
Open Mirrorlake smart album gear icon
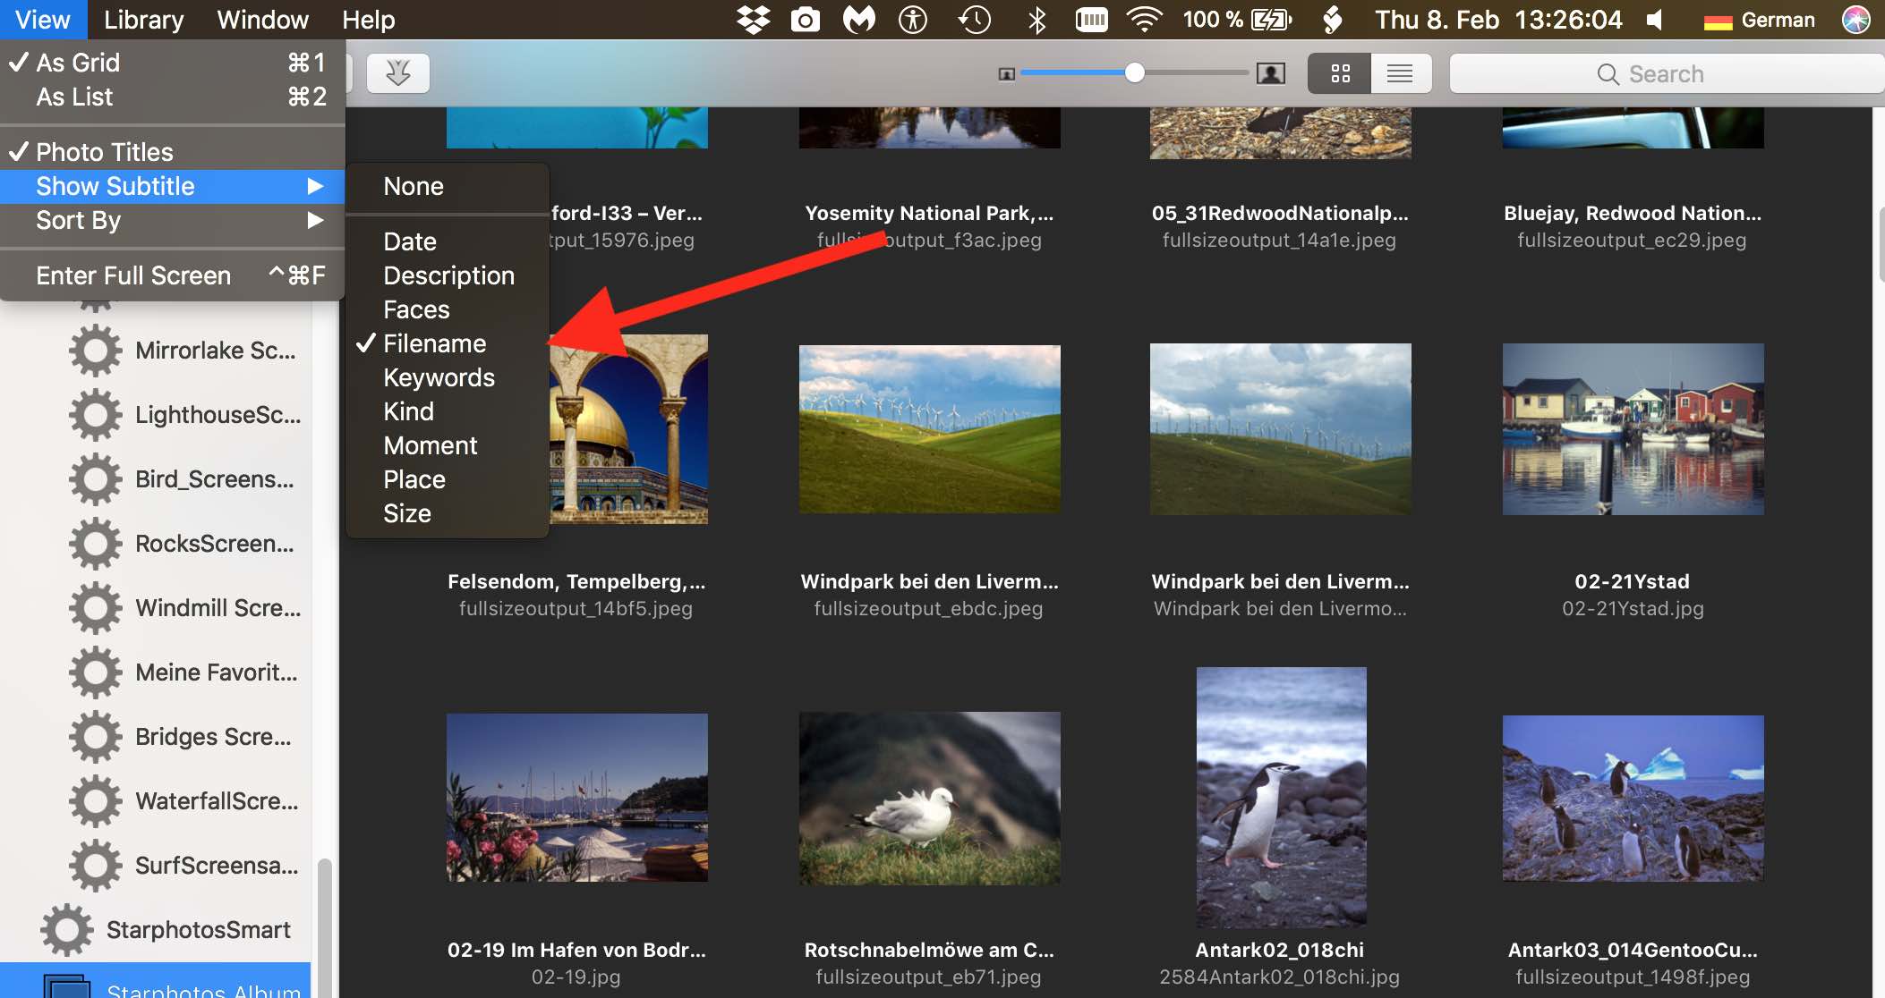coord(95,351)
